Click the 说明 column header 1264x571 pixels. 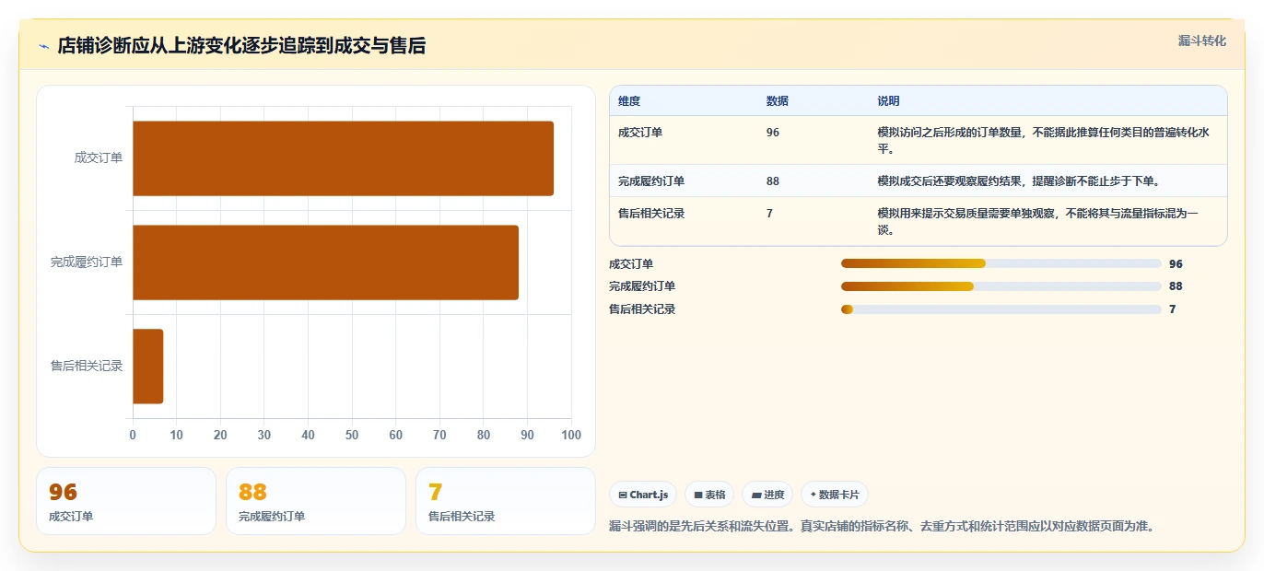(889, 101)
